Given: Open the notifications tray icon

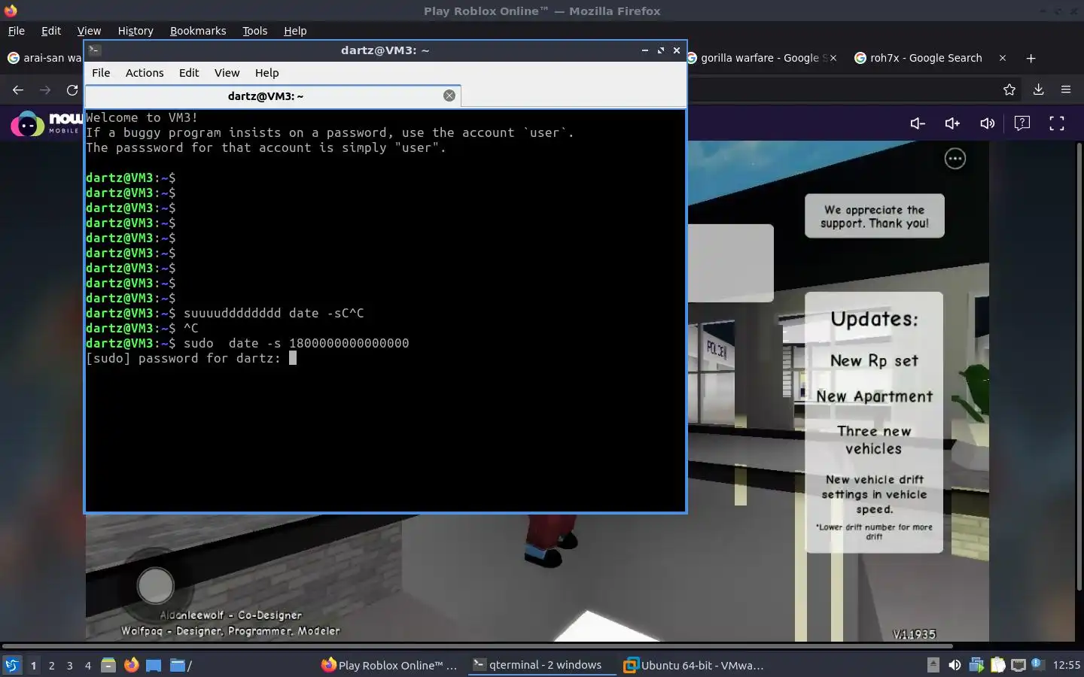Looking at the screenshot, I should click(x=1037, y=665).
